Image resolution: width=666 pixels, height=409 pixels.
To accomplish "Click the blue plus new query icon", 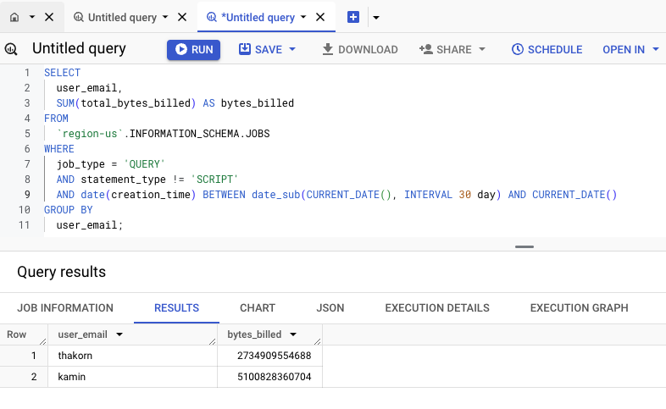I will pyautogui.click(x=353, y=17).
